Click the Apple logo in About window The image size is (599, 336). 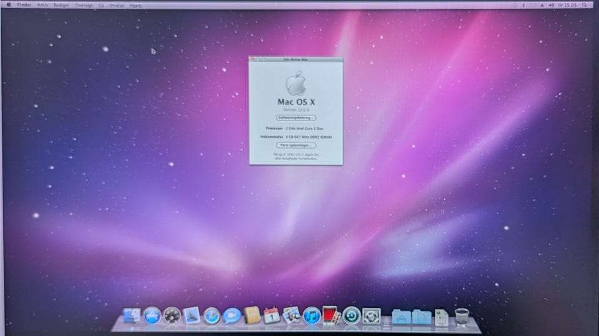(x=296, y=83)
